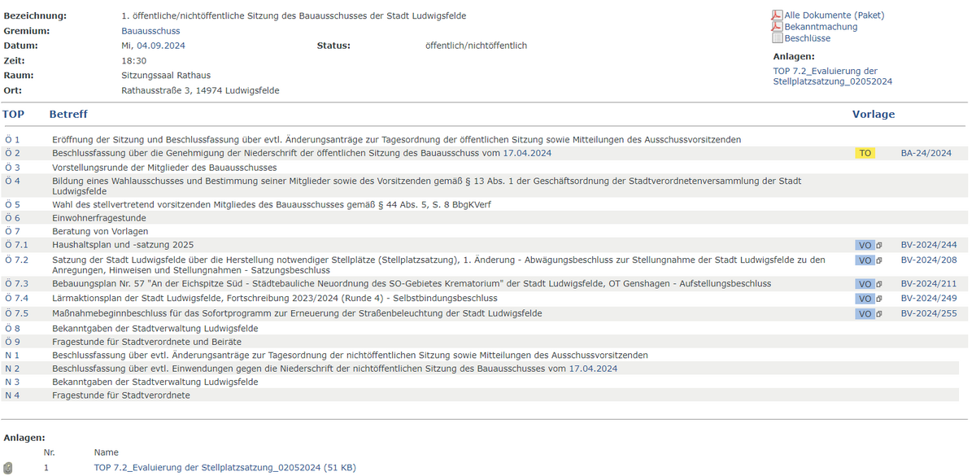Click agenda item number Ö 7.3

point(16,284)
